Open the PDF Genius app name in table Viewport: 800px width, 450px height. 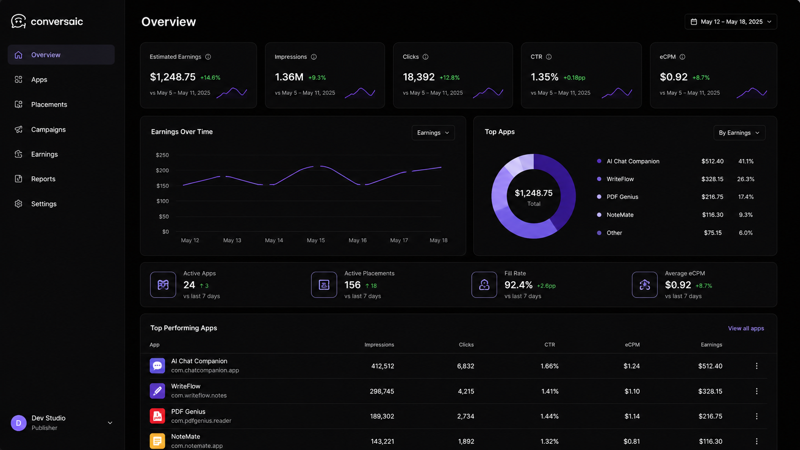(188, 411)
